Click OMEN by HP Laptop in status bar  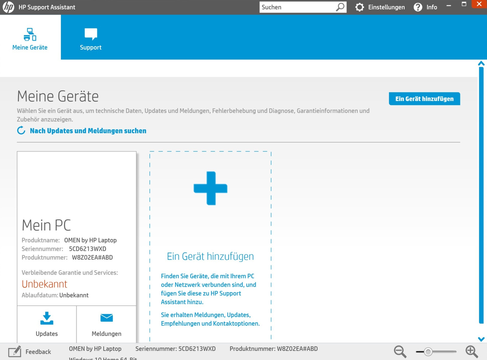tap(95, 349)
